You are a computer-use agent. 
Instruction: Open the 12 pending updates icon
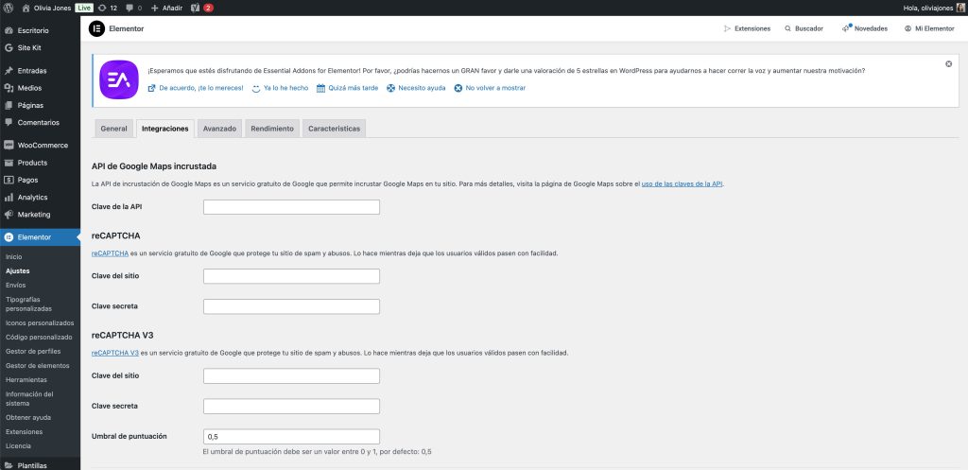tap(108, 8)
